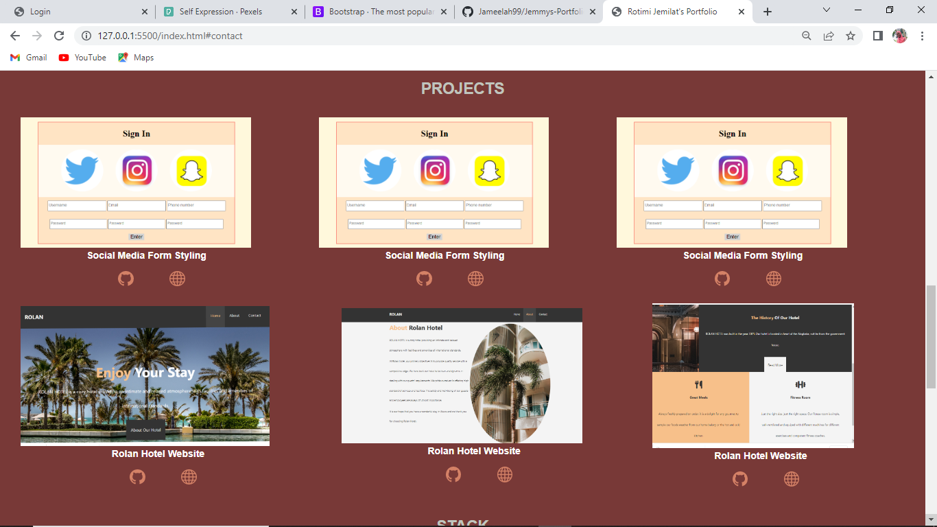Screen dimensions: 937x527
Task: Open globe icon under right Rolan Hotel card
Action: tap(791, 479)
